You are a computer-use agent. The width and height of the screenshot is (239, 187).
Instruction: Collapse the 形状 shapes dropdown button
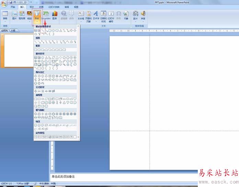click(x=37, y=17)
